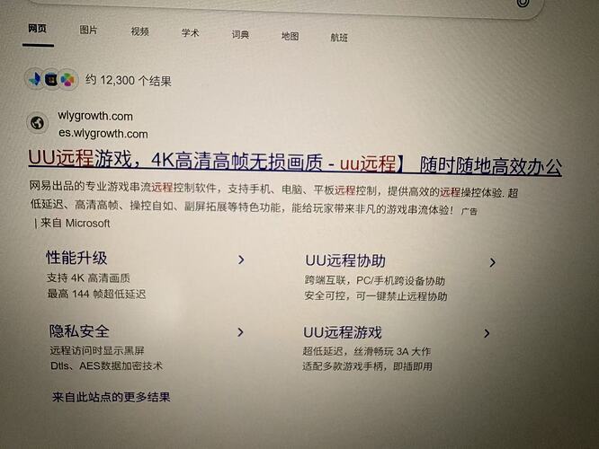Click the 网易出品的专业游戏串流 description line
This screenshot has height=449, width=599.
click(x=273, y=189)
